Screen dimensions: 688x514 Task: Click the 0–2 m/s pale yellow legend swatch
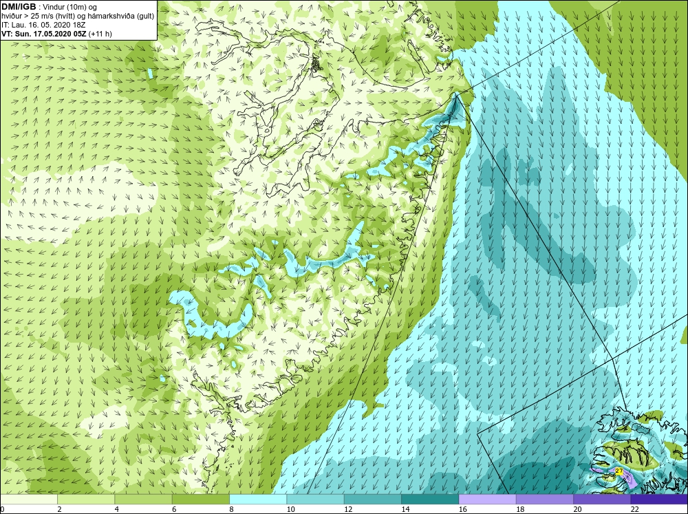click(x=28, y=500)
